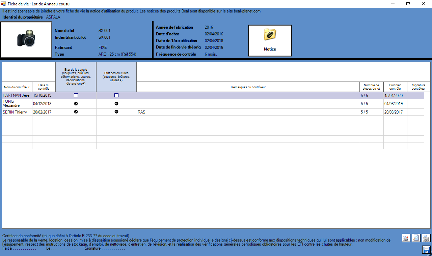Toggle coutures check mark in SERIN Thierry row
Image resolution: width=432 pixels, height=256 pixels.
[x=116, y=112]
